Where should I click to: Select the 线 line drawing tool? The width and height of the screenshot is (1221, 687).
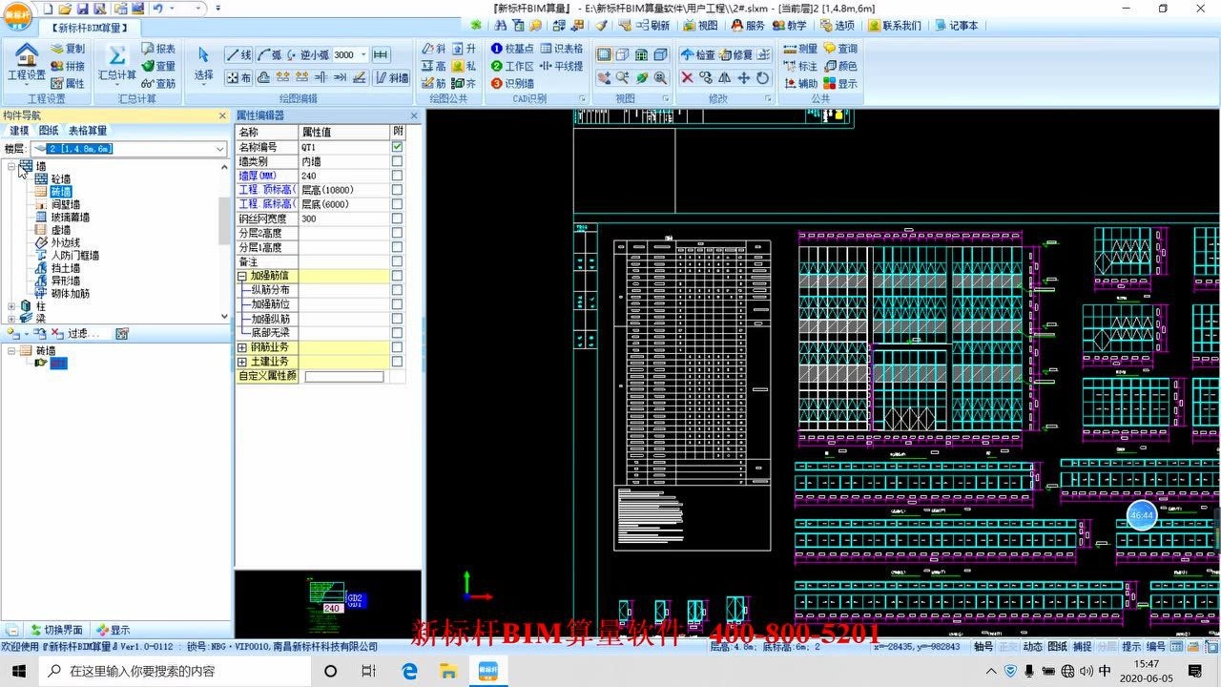click(x=238, y=53)
